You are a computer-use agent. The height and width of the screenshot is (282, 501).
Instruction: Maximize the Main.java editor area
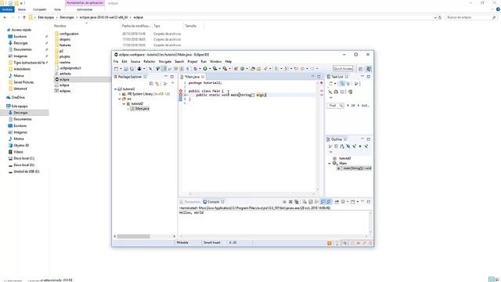319,77
